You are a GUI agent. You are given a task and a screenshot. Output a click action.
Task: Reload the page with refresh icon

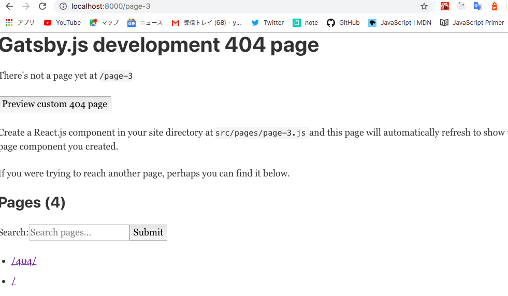point(42,6)
